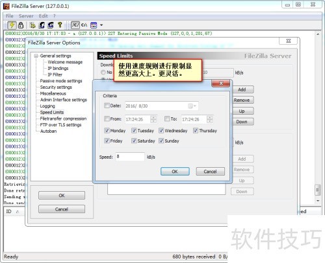The height and width of the screenshot is (263, 325).
Task: Open the Groups toolbar icon
Action: click(51, 25)
